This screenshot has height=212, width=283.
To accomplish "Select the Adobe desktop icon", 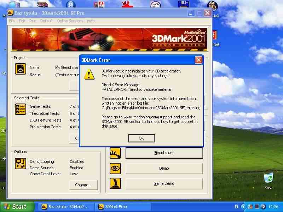I will [x=99, y=4].
